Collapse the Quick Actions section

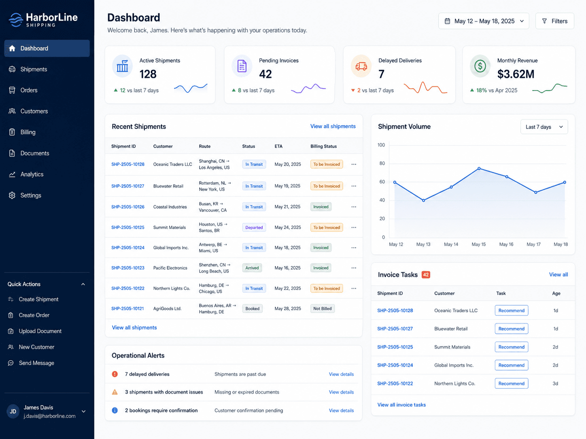[x=83, y=284]
